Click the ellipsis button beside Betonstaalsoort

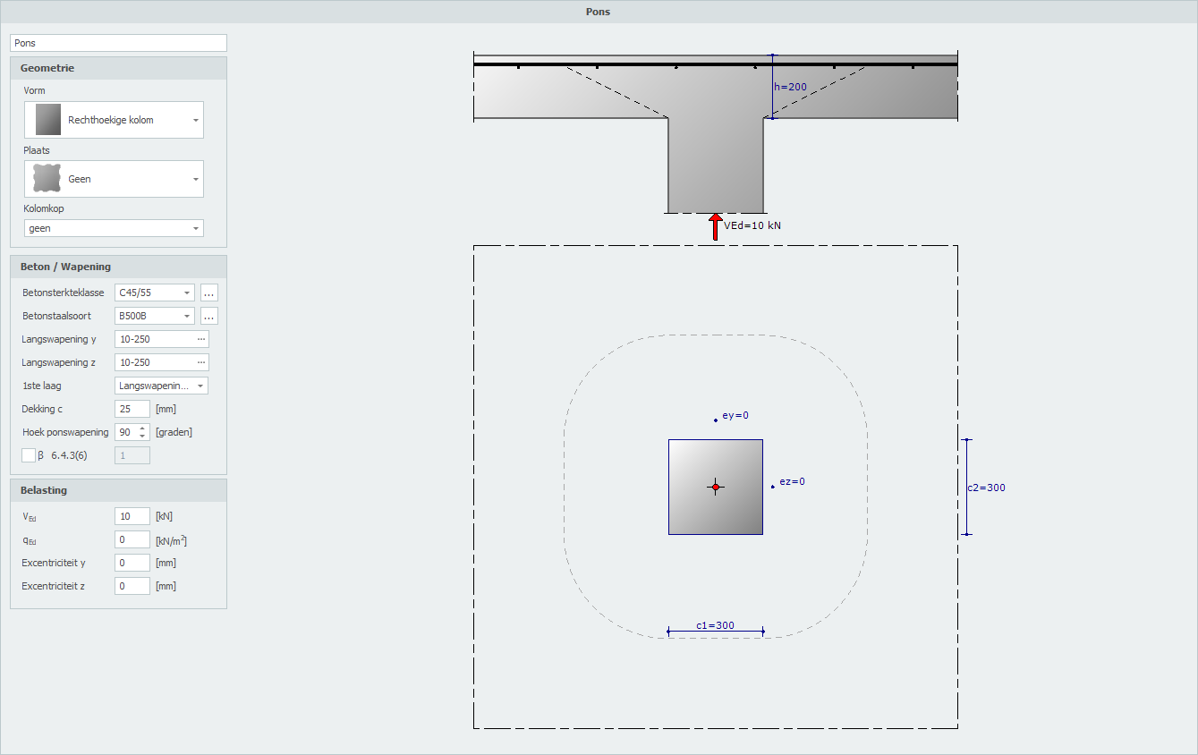208,316
